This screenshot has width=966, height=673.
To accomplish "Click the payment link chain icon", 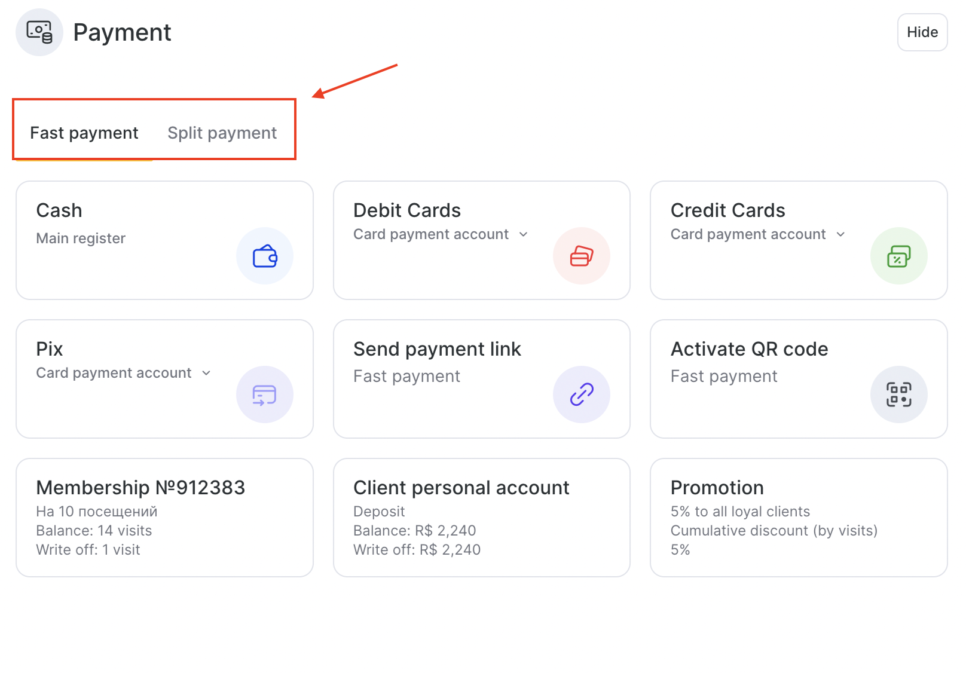I will click(x=581, y=394).
